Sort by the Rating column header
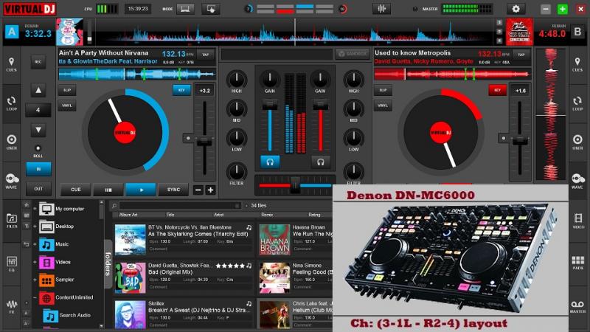 point(314,215)
